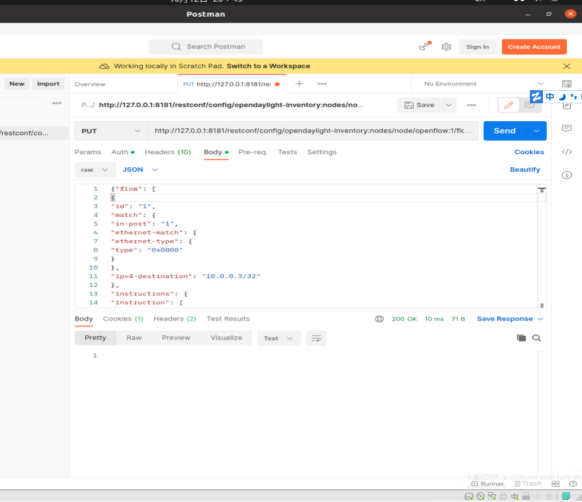The height and width of the screenshot is (502, 582).
Task: Open the Headers (10) request tab
Action: (x=168, y=152)
